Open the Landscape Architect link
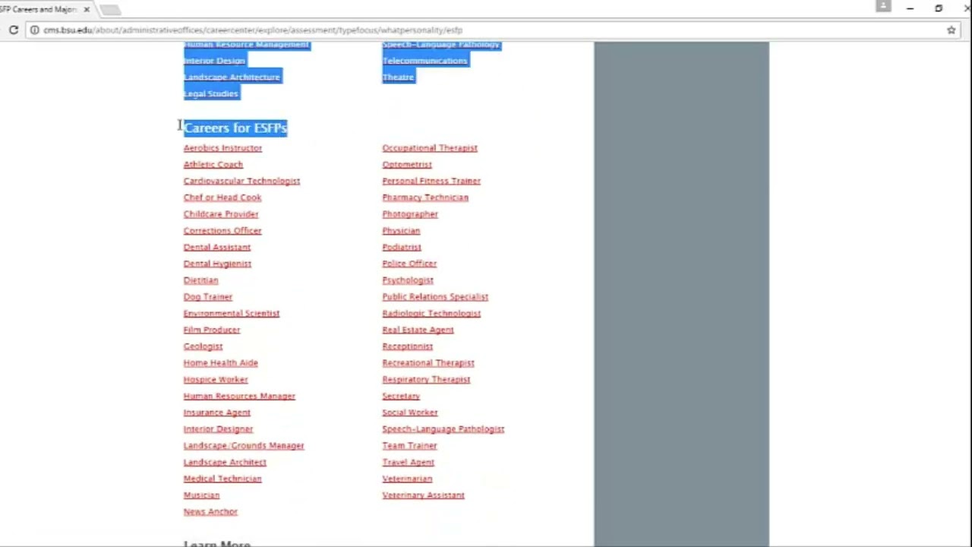 click(225, 462)
